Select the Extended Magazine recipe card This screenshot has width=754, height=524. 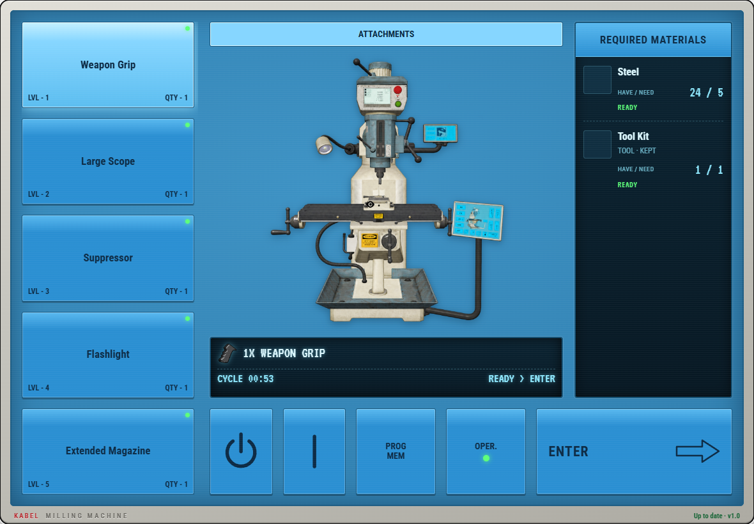click(x=108, y=451)
